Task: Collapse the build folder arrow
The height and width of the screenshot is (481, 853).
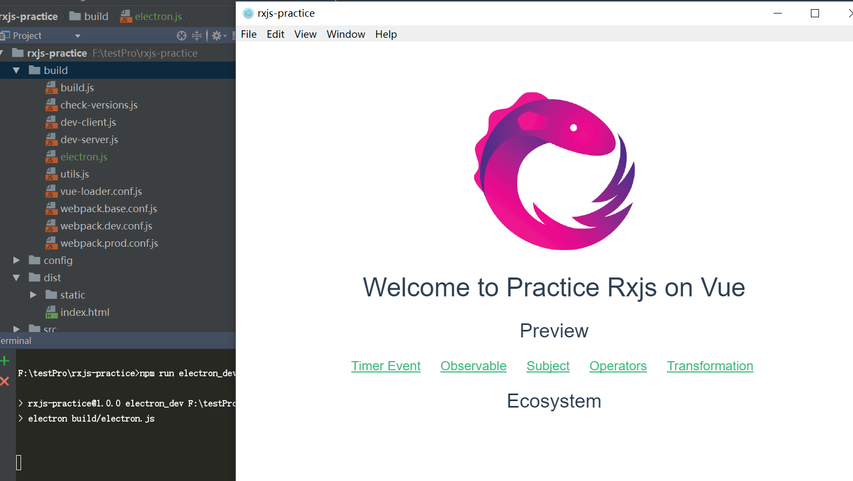Action: click(16, 70)
